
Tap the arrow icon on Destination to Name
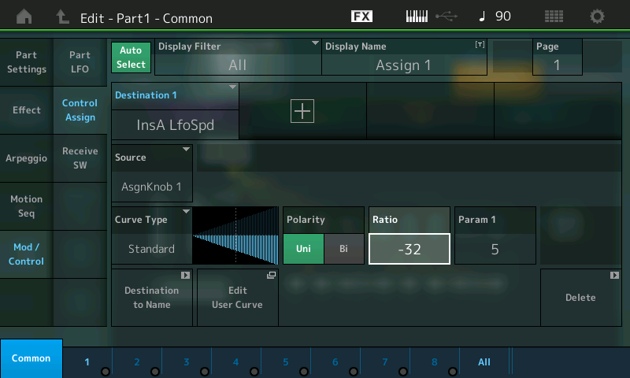point(185,275)
